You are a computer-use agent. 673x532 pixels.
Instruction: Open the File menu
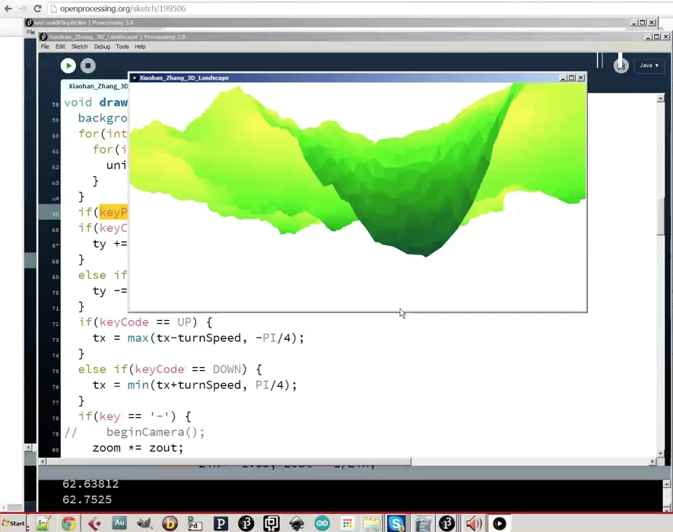(x=45, y=46)
